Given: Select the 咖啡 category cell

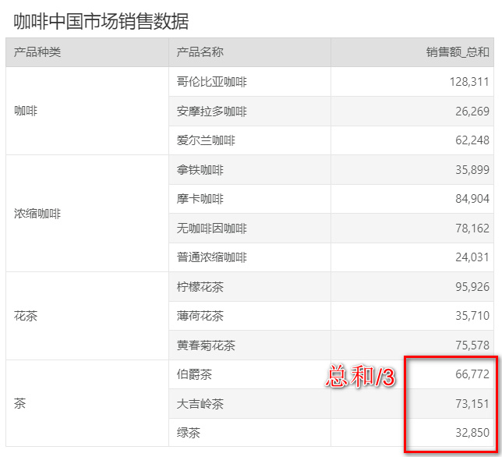Looking at the screenshot, I should (x=26, y=111).
